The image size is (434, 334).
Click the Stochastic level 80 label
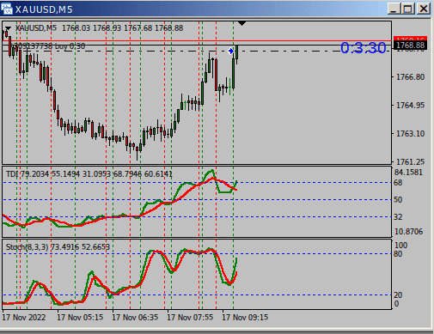pyautogui.click(x=398, y=254)
